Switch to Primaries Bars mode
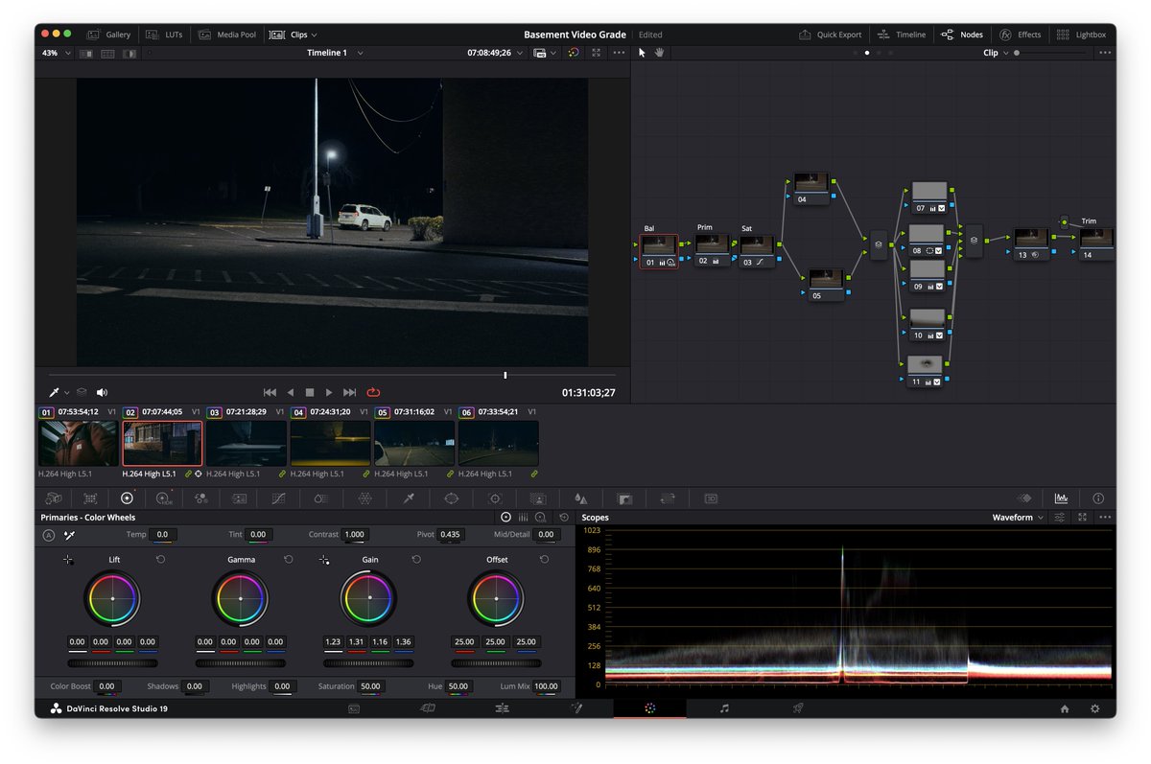1151x764 pixels. tap(524, 517)
